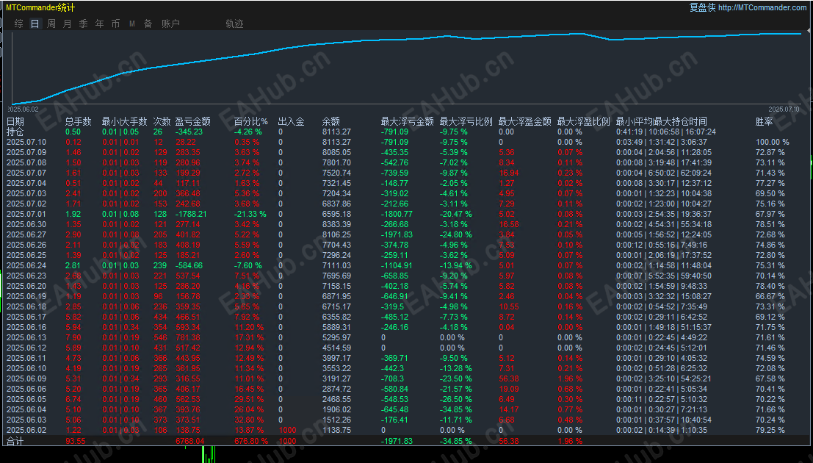813x463 pixels.
Task: Click the 2025.06.02 chart start label
Action: coord(23,110)
